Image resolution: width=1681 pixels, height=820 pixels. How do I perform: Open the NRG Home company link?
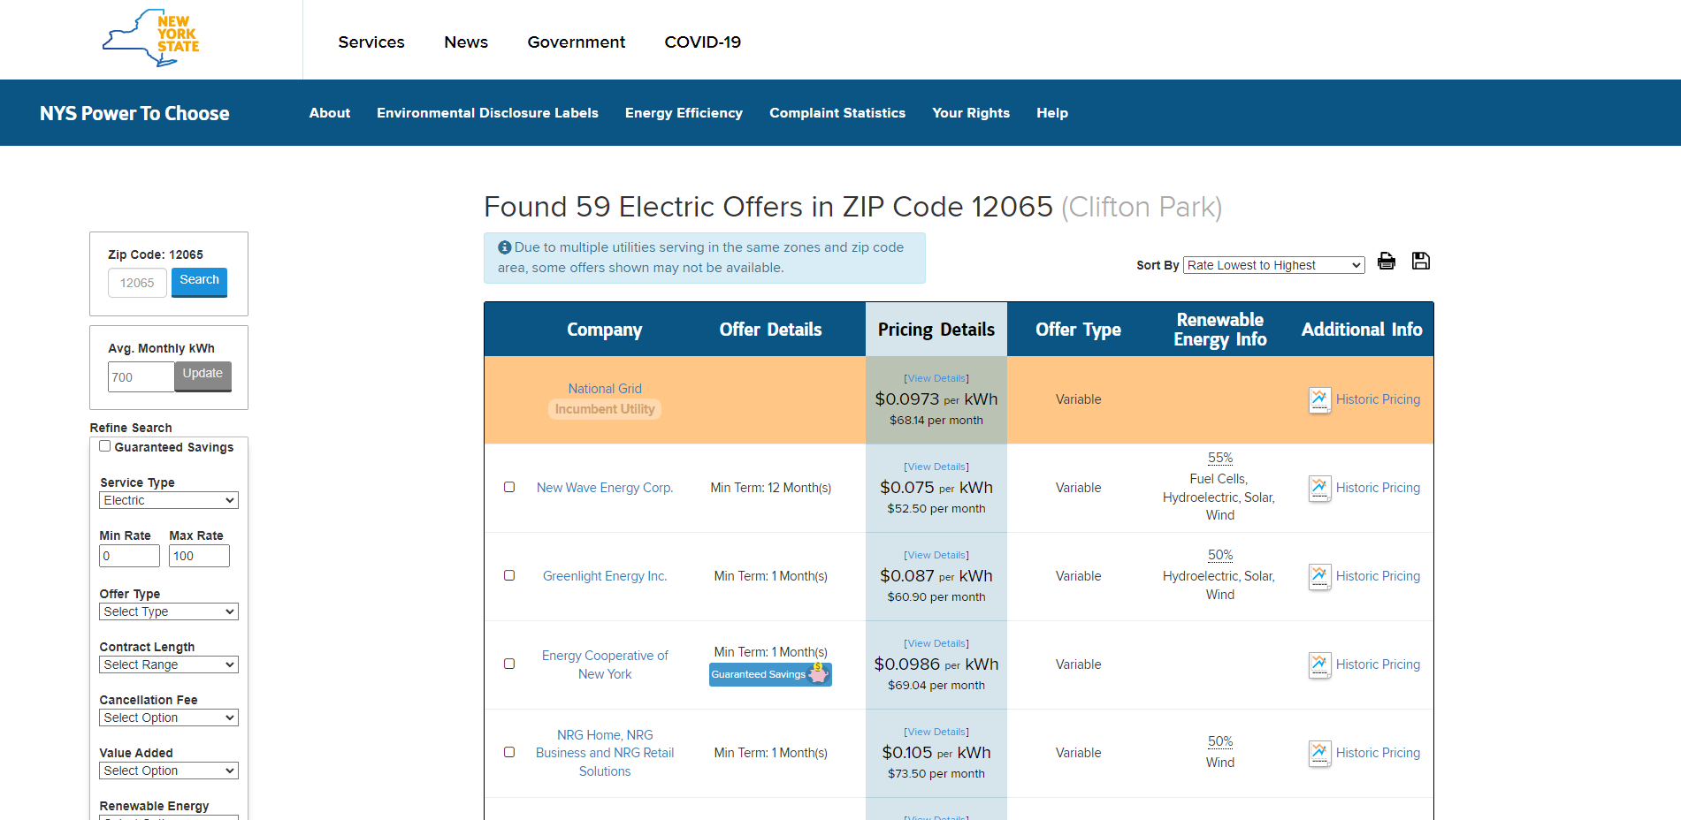pyautogui.click(x=605, y=753)
